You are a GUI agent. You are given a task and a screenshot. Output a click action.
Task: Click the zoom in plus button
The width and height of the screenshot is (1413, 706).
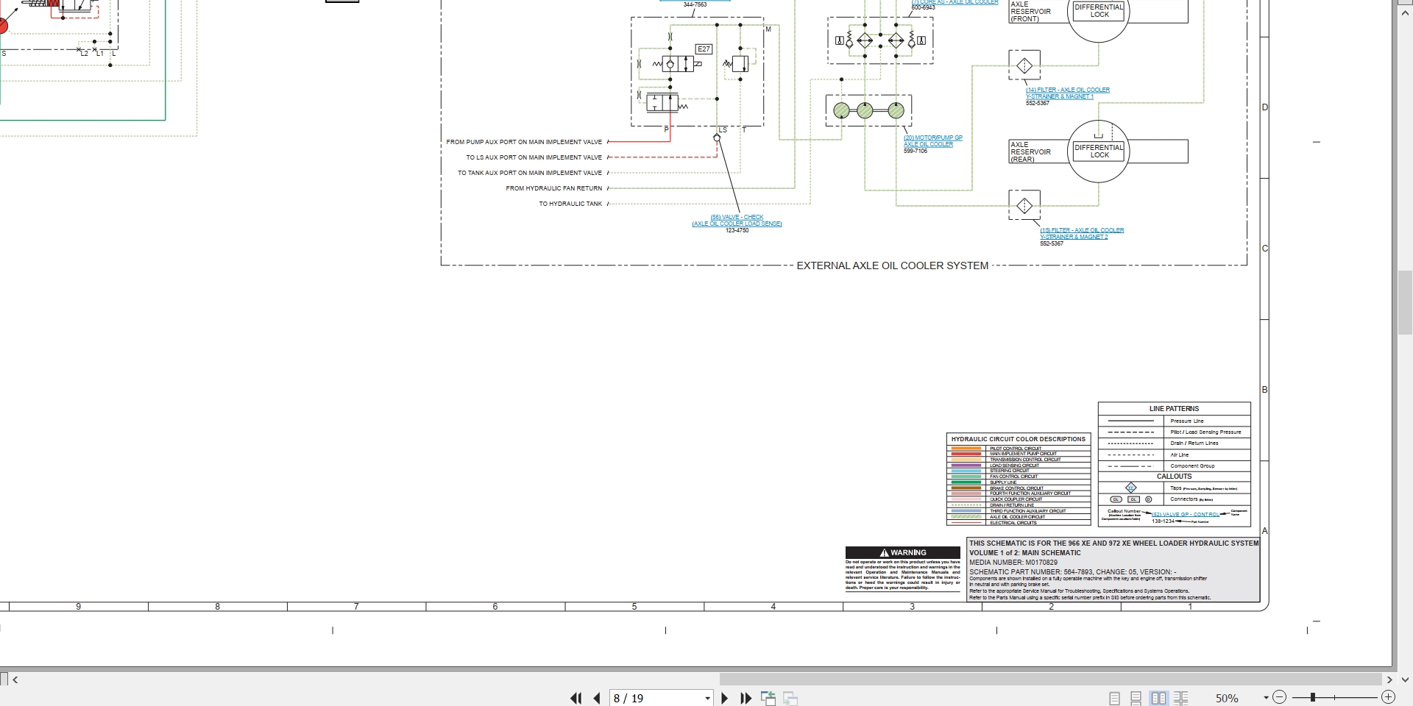coord(1388,697)
